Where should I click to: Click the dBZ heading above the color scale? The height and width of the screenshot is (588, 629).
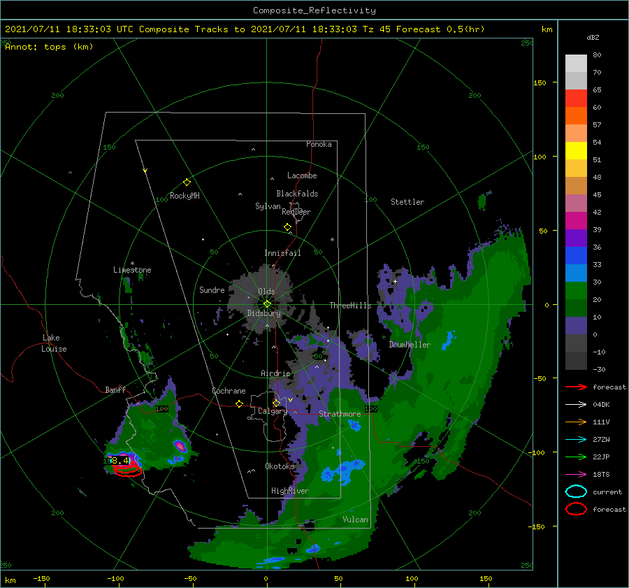pos(593,37)
